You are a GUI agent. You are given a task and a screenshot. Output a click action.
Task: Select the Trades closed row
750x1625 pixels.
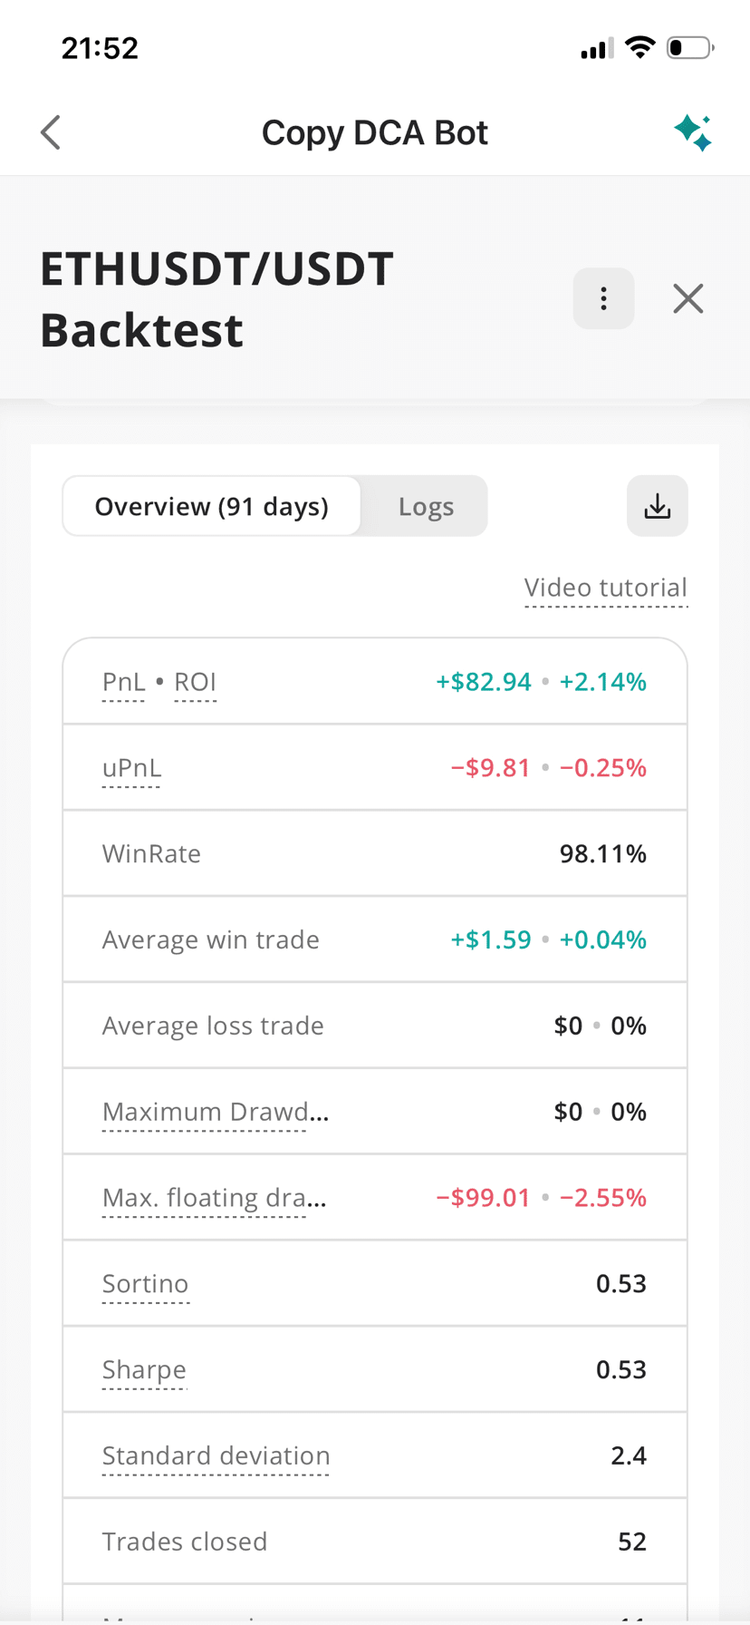(375, 1542)
